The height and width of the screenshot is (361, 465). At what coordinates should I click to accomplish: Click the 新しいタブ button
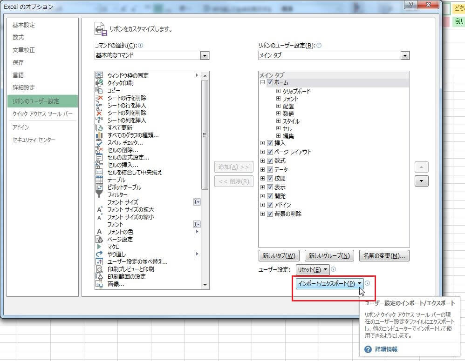point(279,255)
